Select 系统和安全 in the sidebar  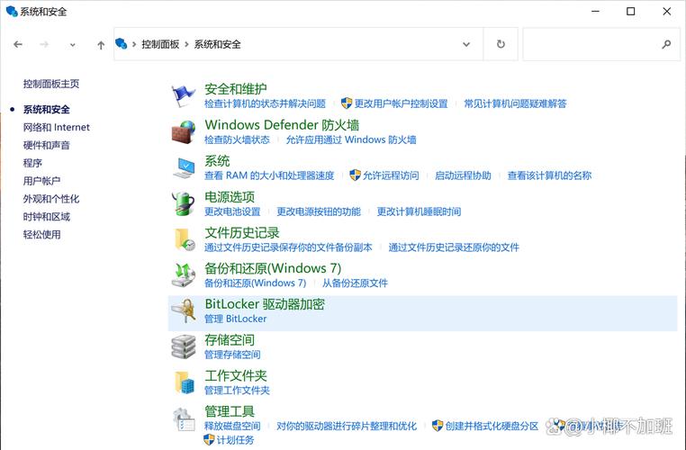[x=47, y=109]
